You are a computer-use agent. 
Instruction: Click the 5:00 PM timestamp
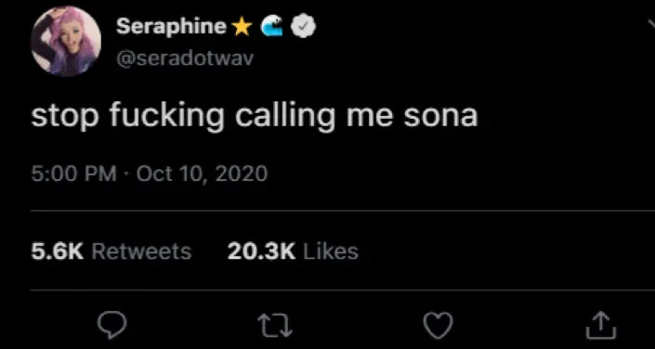coord(74,174)
